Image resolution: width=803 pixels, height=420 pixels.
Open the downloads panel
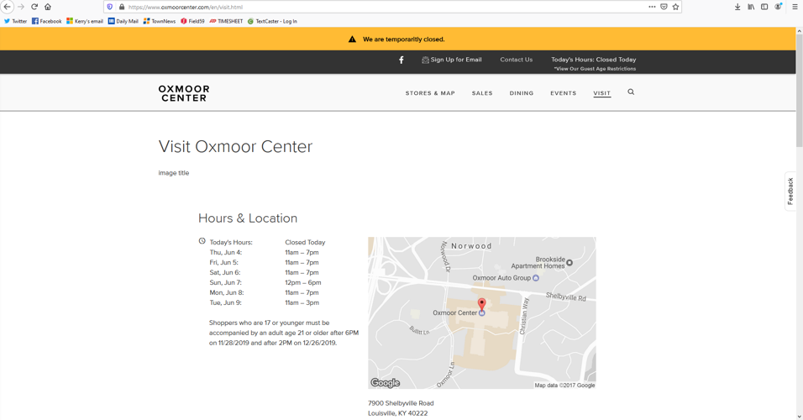tap(737, 7)
